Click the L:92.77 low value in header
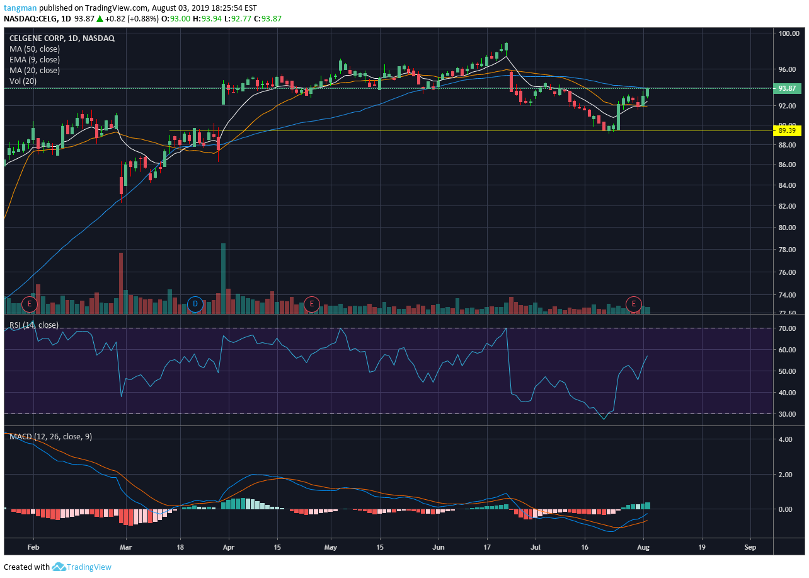 [237, 19]
